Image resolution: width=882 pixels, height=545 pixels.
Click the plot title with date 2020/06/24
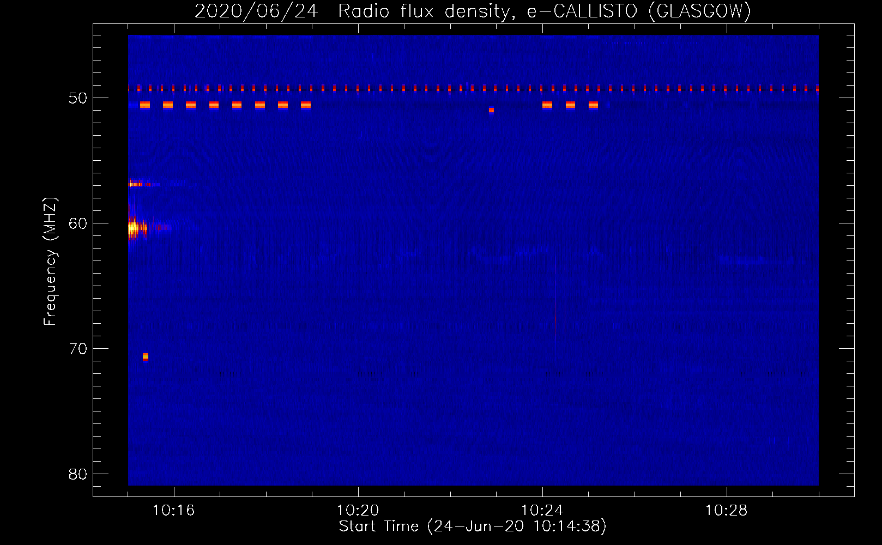[x=473, y=11]
